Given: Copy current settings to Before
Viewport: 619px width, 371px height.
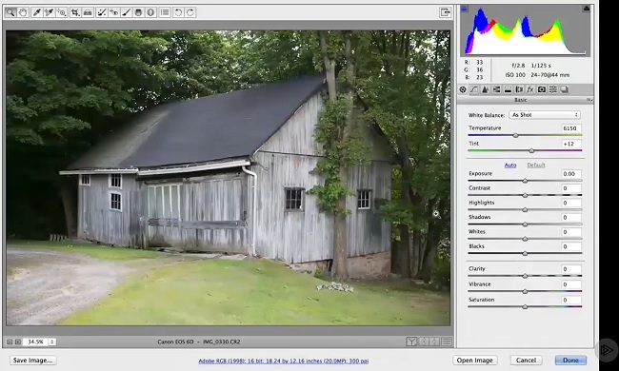Looking at the screenshot, I should (x=435, y=342).
